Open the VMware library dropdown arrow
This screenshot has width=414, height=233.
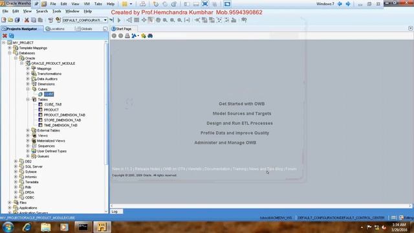tap(131, 4)
